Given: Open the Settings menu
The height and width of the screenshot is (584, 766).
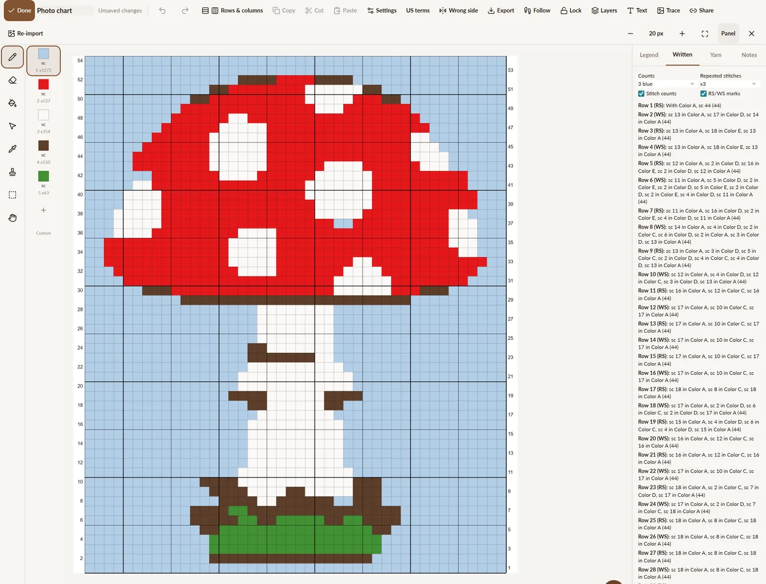Looking at the screenshot, I should tap(382, 10).
